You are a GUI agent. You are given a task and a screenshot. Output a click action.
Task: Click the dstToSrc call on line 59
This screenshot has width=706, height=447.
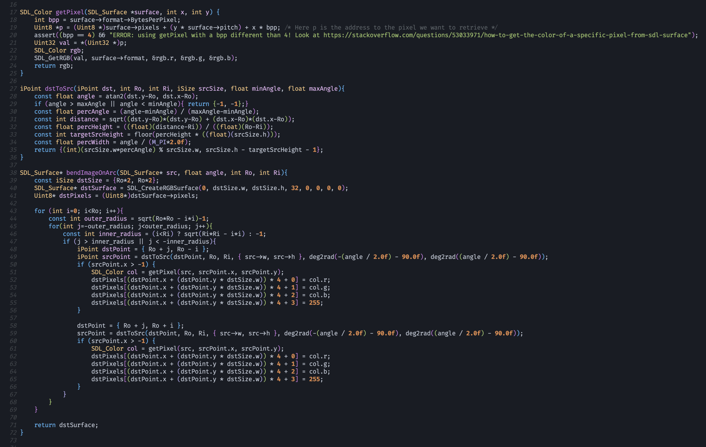131,333
